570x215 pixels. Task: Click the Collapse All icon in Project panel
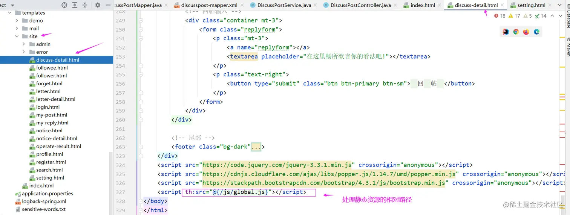(x=85, y=5)
